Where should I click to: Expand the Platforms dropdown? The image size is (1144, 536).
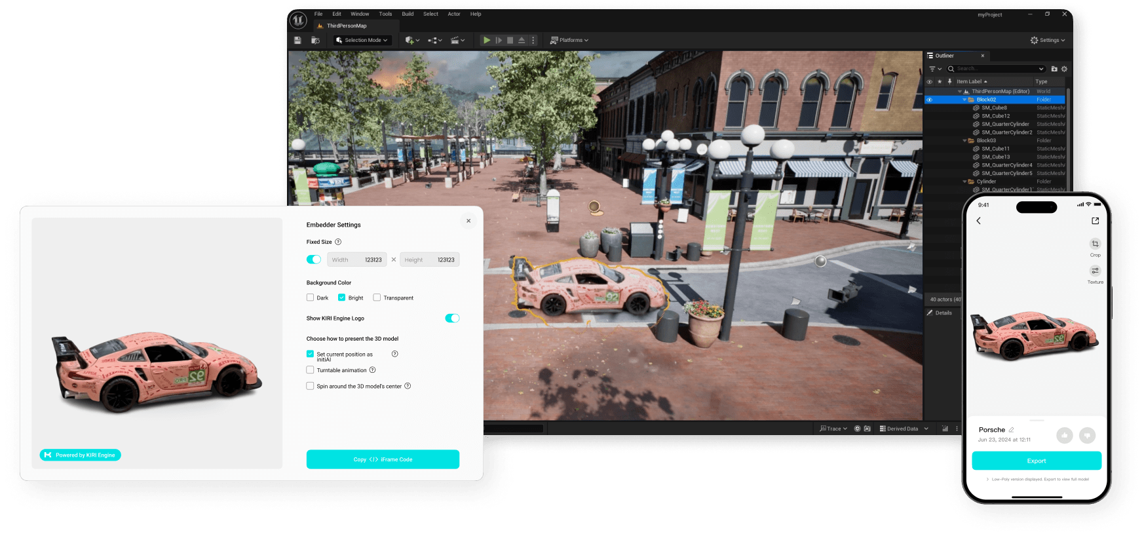pos(569,40)
